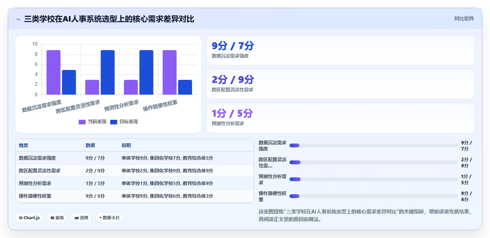Click the 数据 table column header

point(90,145)
